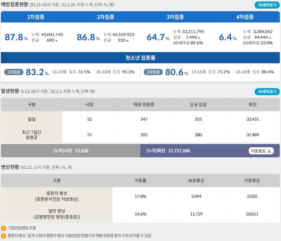This screenshot has width=281, height=241.
Task: Select the 86.8% second-dose rate
Action: (88, 37)
